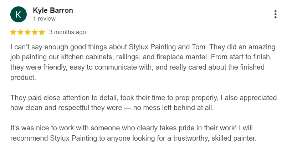287x152 pixels.
Task: Click the paragraph starting 'They paid close attention'
Action: pos(143,103)
